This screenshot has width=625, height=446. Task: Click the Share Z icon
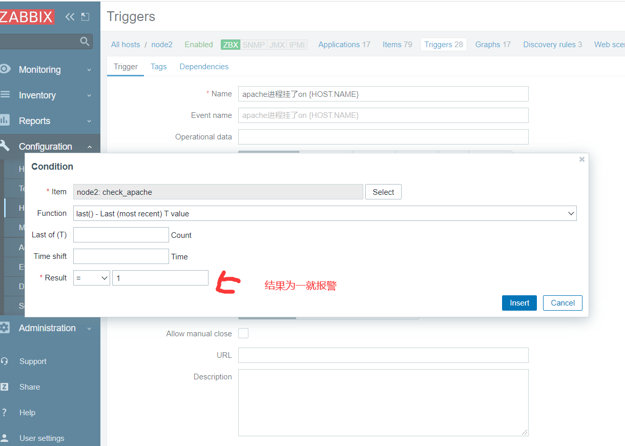tap(4, 387)
